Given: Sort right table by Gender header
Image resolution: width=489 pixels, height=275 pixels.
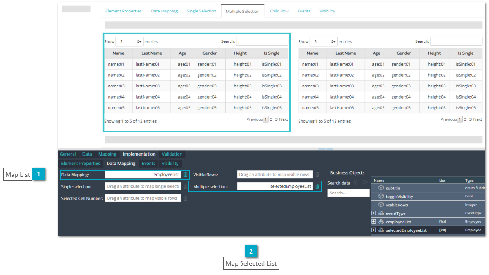Looking at the screenshot, I should point(404,53).
